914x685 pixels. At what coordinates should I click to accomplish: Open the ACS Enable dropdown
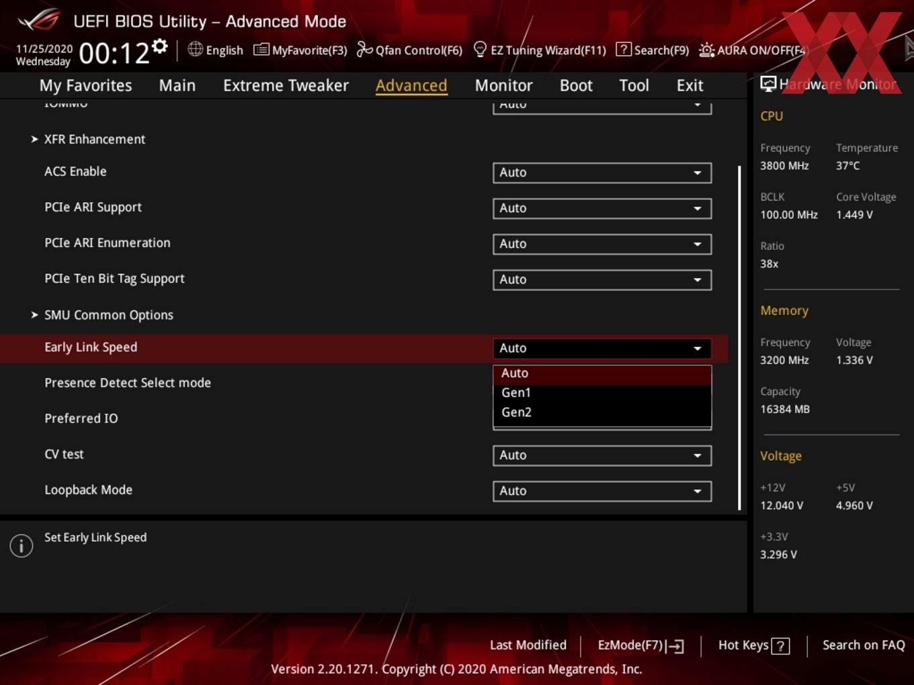tap(602, 173)
